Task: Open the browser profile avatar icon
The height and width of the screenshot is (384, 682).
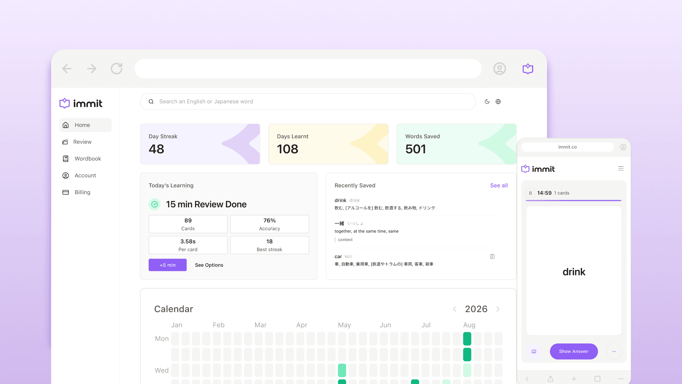Action: 499,69
